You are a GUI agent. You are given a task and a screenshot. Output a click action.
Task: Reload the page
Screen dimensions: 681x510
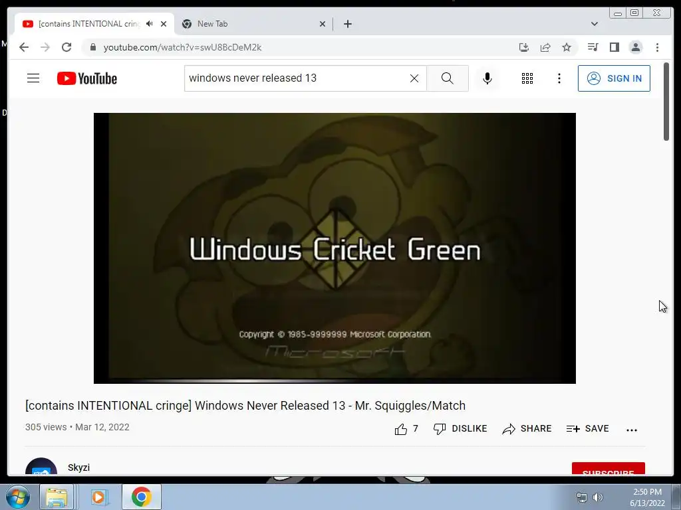(67, 47)
